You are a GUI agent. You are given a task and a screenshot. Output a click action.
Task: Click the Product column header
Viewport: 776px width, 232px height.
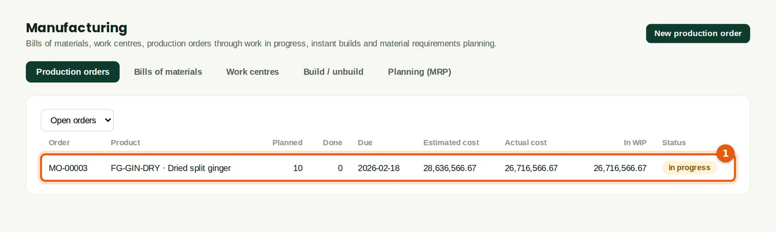125,143
